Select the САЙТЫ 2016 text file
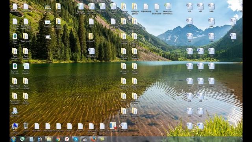 [x=48, y=127]
